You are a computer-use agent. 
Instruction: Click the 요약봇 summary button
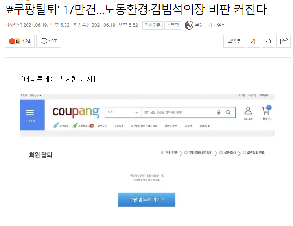[234, 41]
